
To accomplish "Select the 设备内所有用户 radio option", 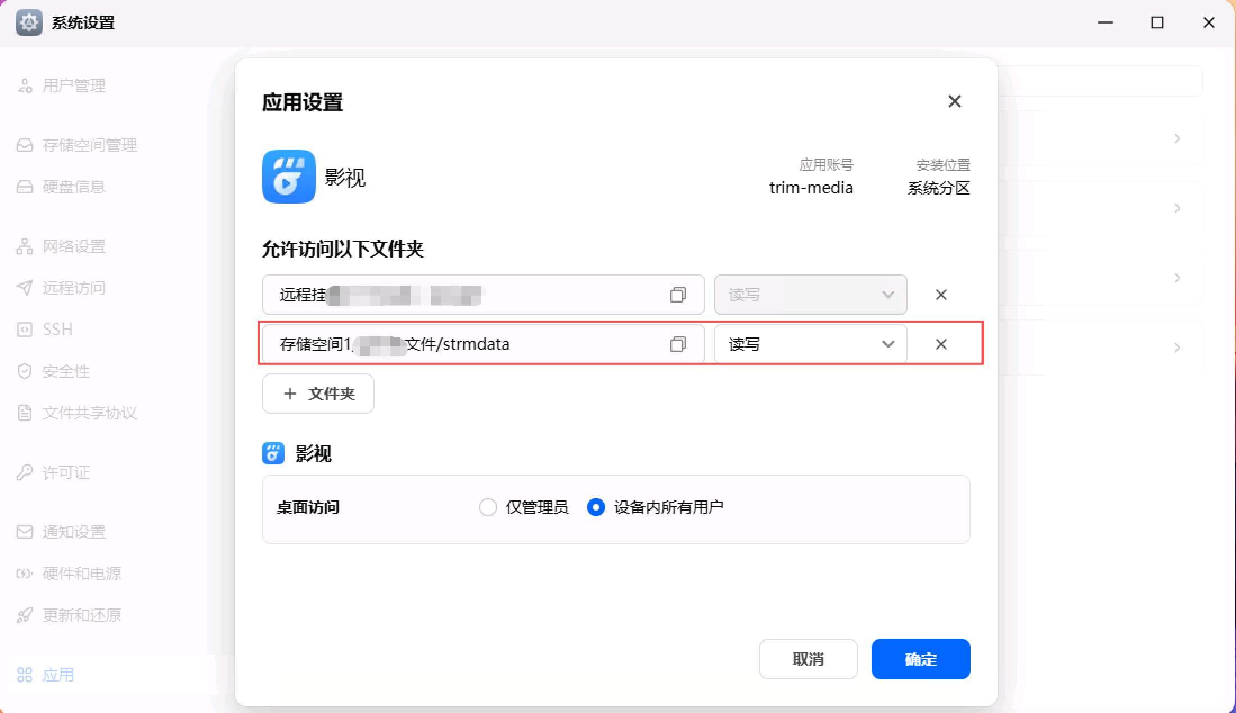I will coord(596,507).
